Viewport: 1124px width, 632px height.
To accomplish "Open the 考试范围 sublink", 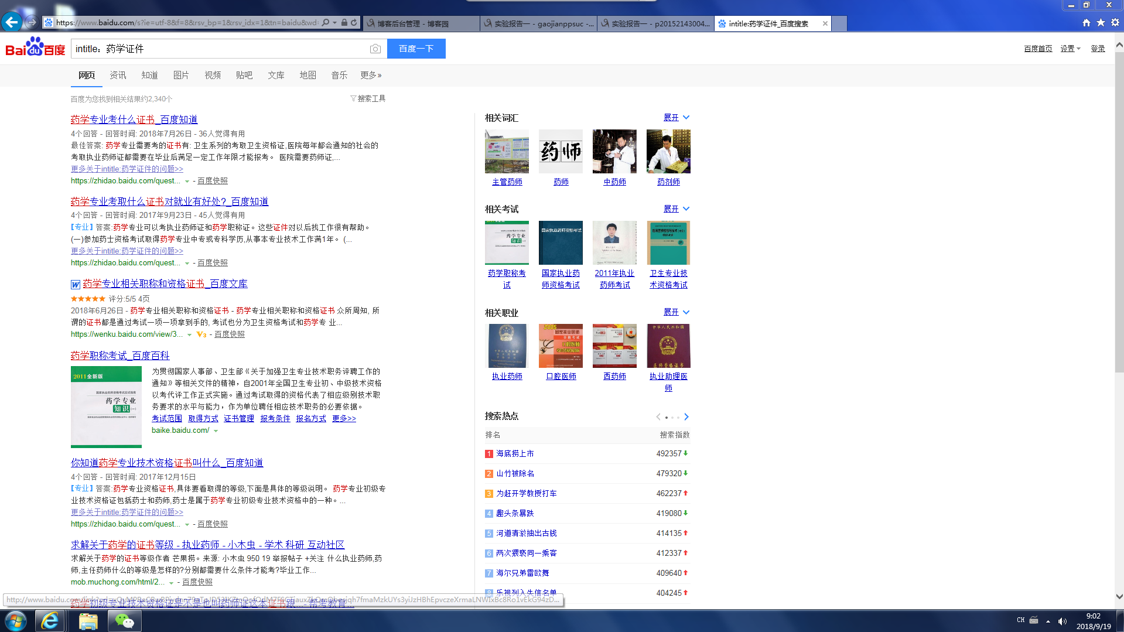I will [x=167, y=419].
